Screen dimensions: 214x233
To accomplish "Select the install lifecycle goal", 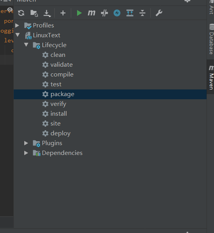I will [59, 114].
